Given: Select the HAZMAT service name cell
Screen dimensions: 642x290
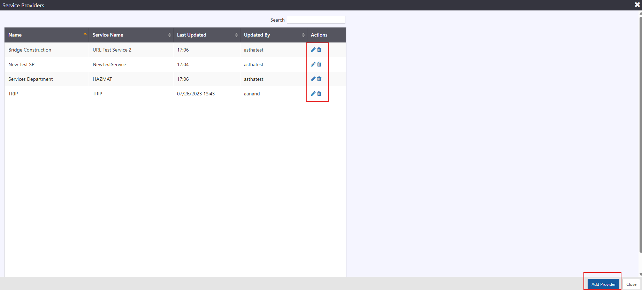Looking at the screenshot, I should coord(102,79).
